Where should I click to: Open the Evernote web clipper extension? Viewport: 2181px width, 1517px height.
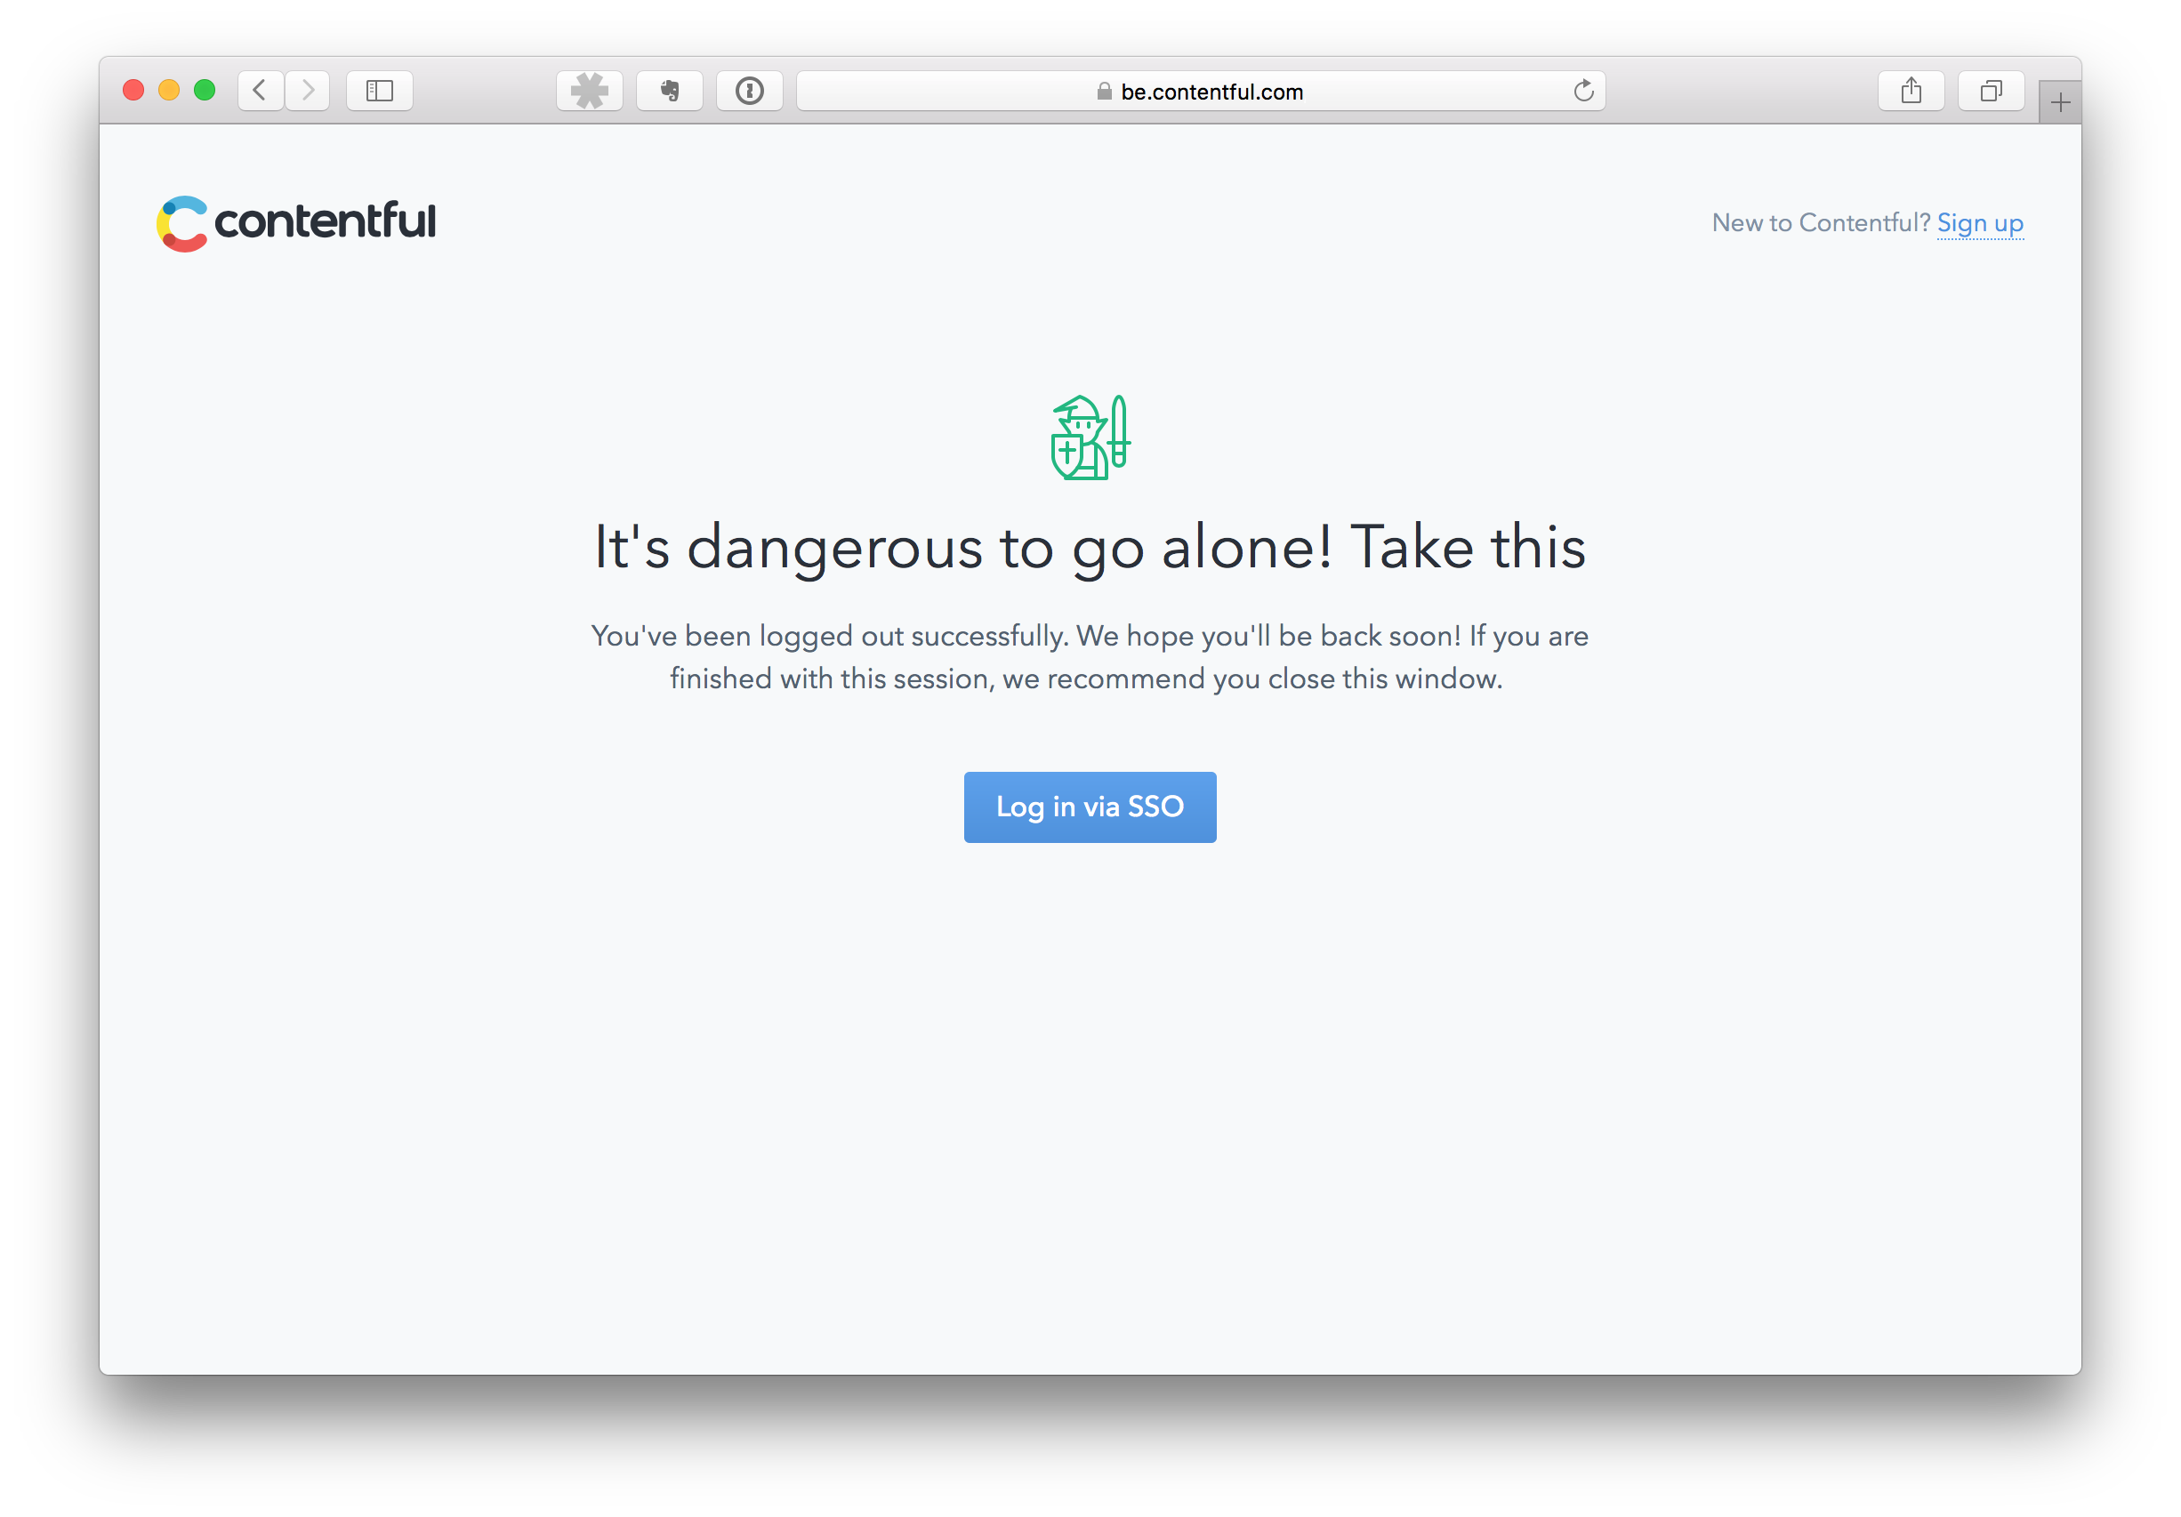click(670, 90)
